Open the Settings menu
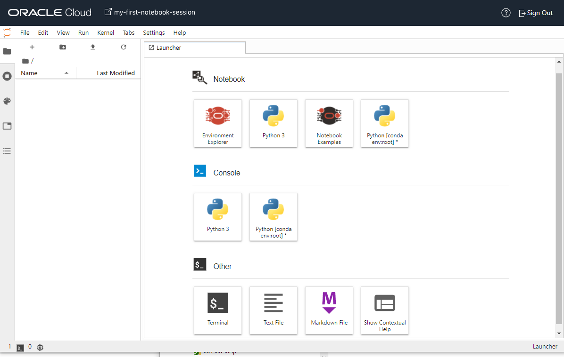Image resolution: width=564 pixels, height=357 pixels. (x=154, y=32)
